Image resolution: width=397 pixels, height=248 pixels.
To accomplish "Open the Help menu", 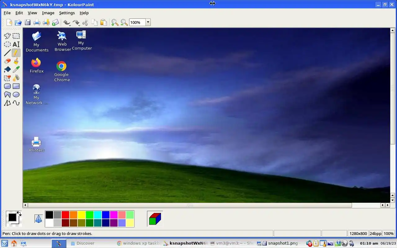I will point(84,13).
